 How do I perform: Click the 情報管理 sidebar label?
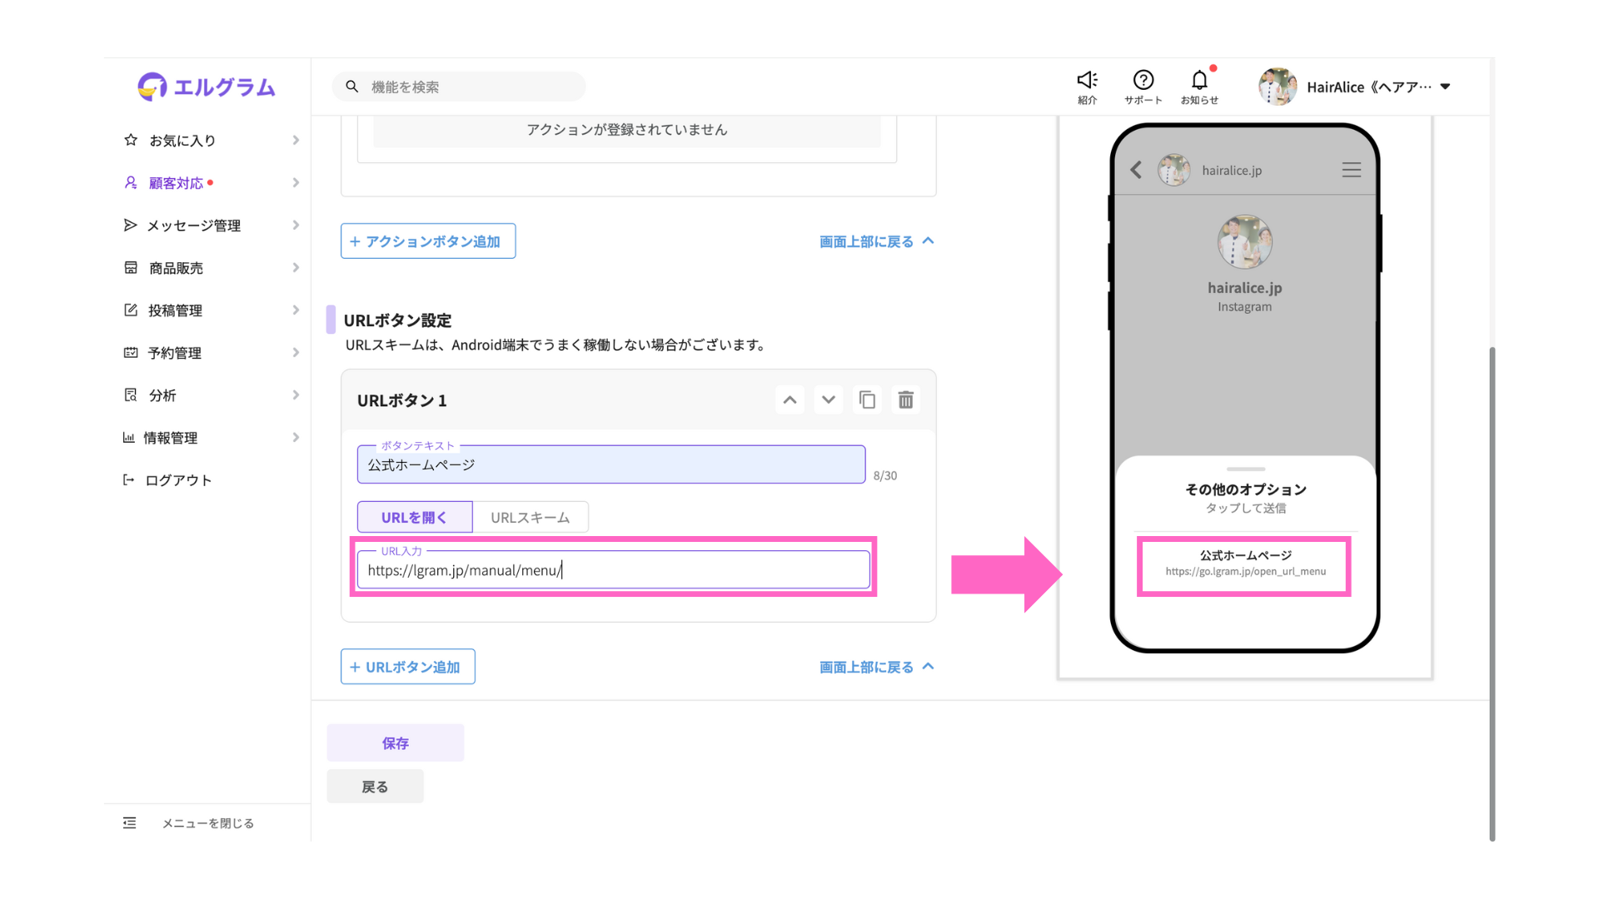pos(170,438)
